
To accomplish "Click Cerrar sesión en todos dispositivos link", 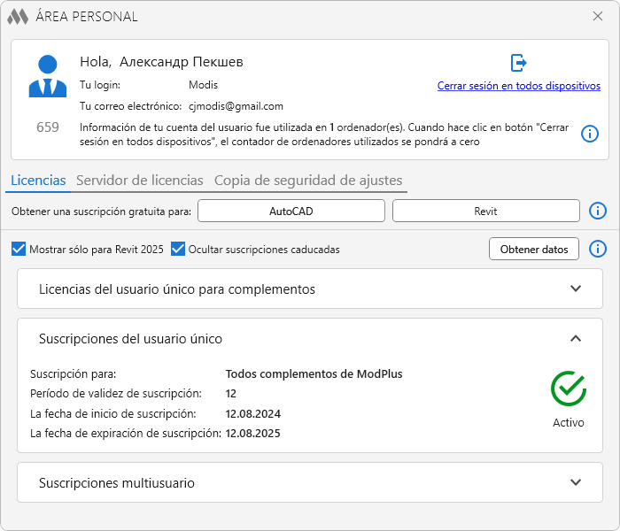I will [x=519, y=86].
